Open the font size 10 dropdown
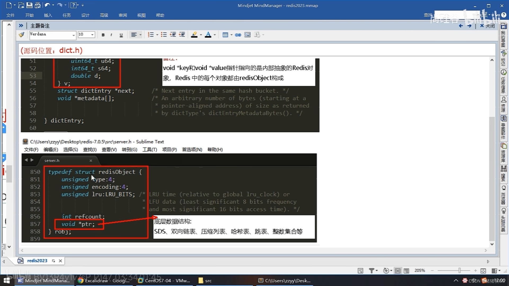The width and height of the screenshot is (509, 286). [x=92, y=35]
